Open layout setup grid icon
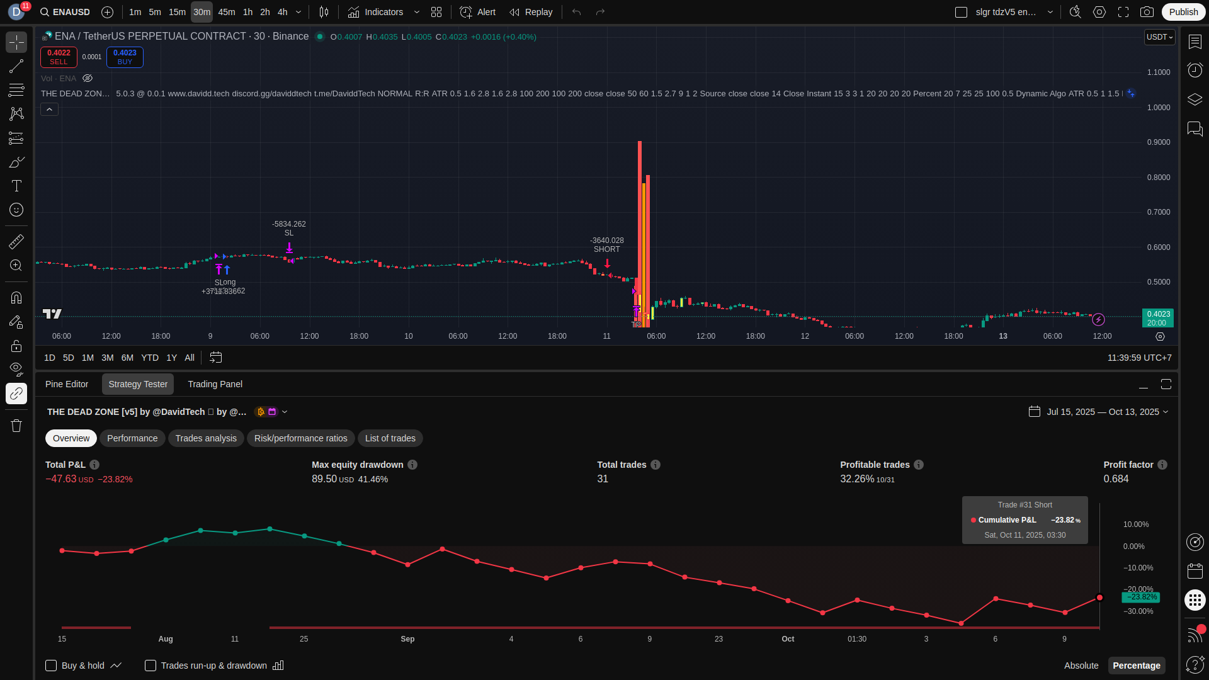1209x680 pixels. tap(436, 12)
